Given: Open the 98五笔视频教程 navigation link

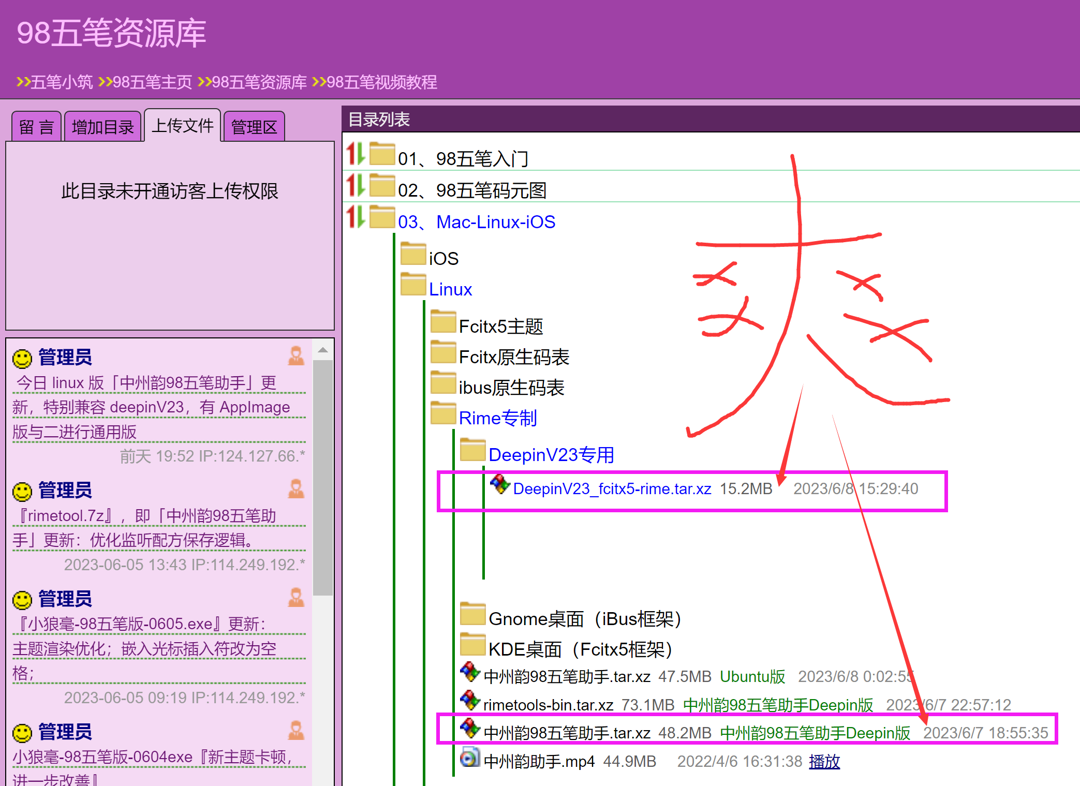Looking at the screenshot, I should coord(381,82).
